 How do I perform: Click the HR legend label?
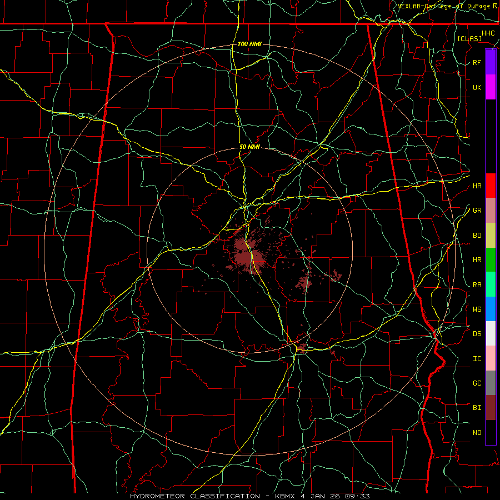(x=477, y=260)
